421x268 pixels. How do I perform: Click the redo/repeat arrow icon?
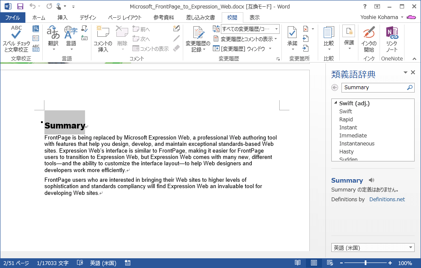coord(49,6)
